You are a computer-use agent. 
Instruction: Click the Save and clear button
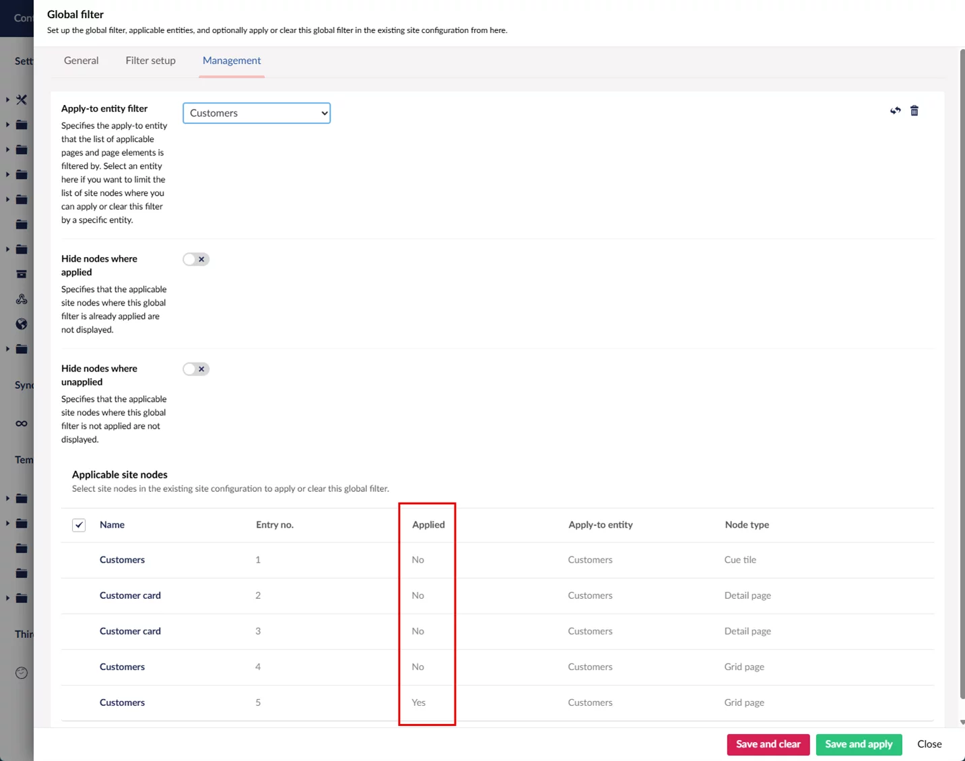click(768, 744)
